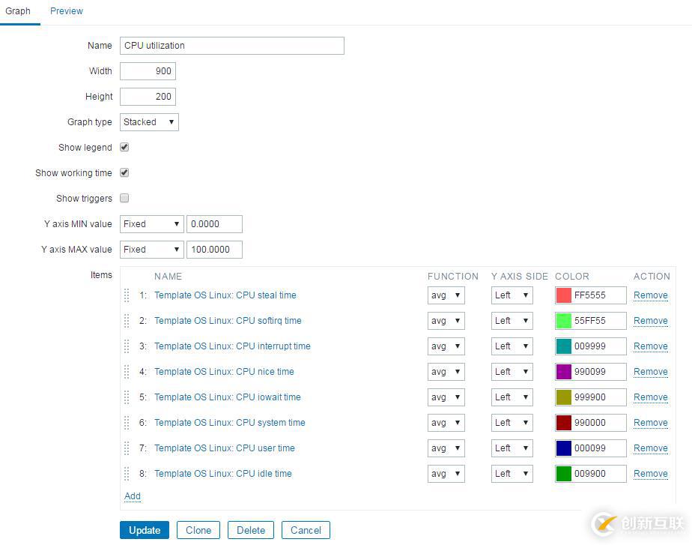Image resolution: width=692 pixels, height=545 pixels.
Task: Click the drag handle beside CPU nice time
Action: (x=127, y=372)
